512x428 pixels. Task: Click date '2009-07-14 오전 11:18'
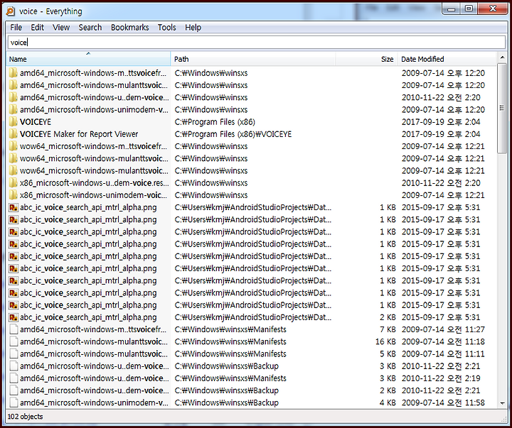click(443, 341)
